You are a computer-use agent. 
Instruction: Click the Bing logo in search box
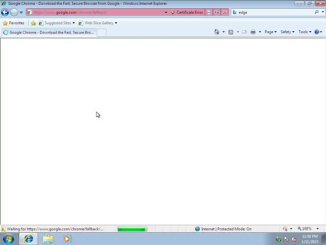tap(235, 12)
